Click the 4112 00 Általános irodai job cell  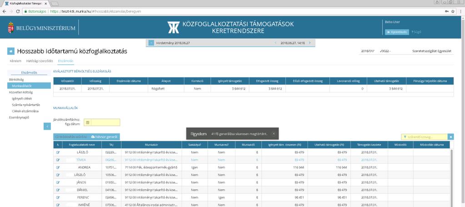151,205
